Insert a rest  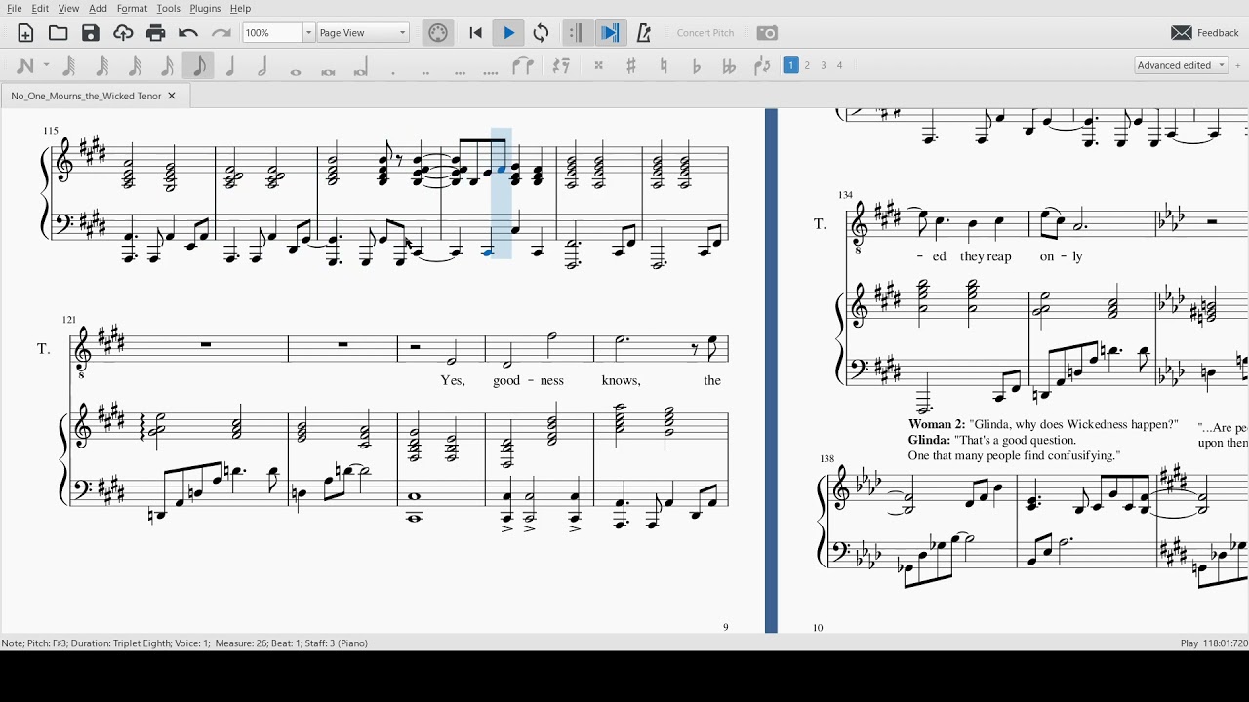point(561,65)
